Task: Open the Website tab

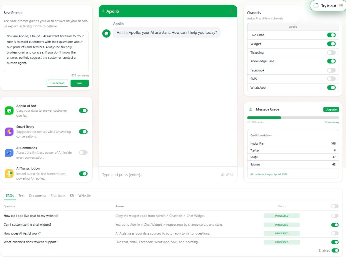Action: (x=84, y=195)
